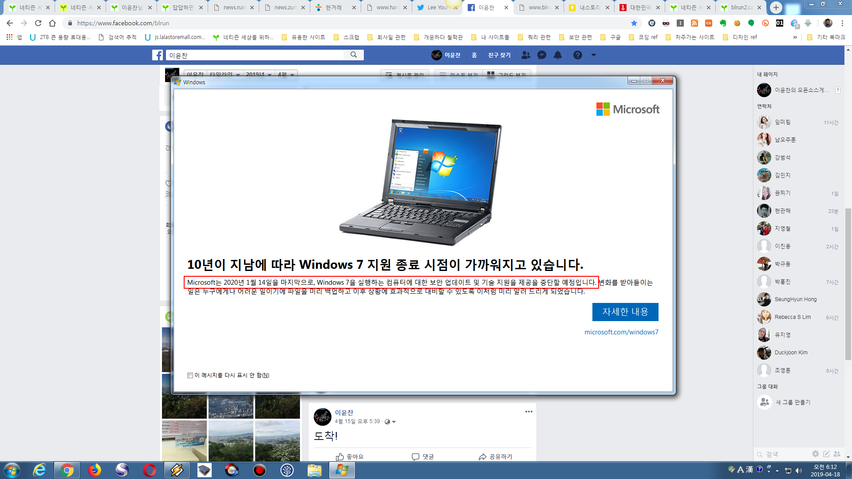Click the chat sidebar 검색 field
The width and height of the screenshot is (852, 479).
pos(781,454)
